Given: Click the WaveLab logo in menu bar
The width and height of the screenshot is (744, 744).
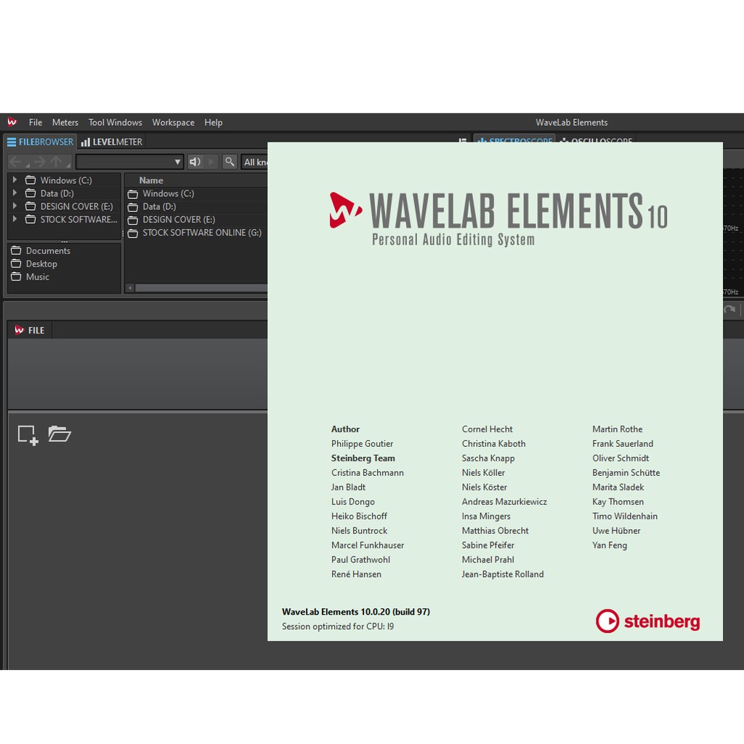Looking at the screenshot, I should (12, 122).
